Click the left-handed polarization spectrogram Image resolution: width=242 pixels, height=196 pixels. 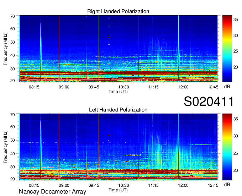118,147
